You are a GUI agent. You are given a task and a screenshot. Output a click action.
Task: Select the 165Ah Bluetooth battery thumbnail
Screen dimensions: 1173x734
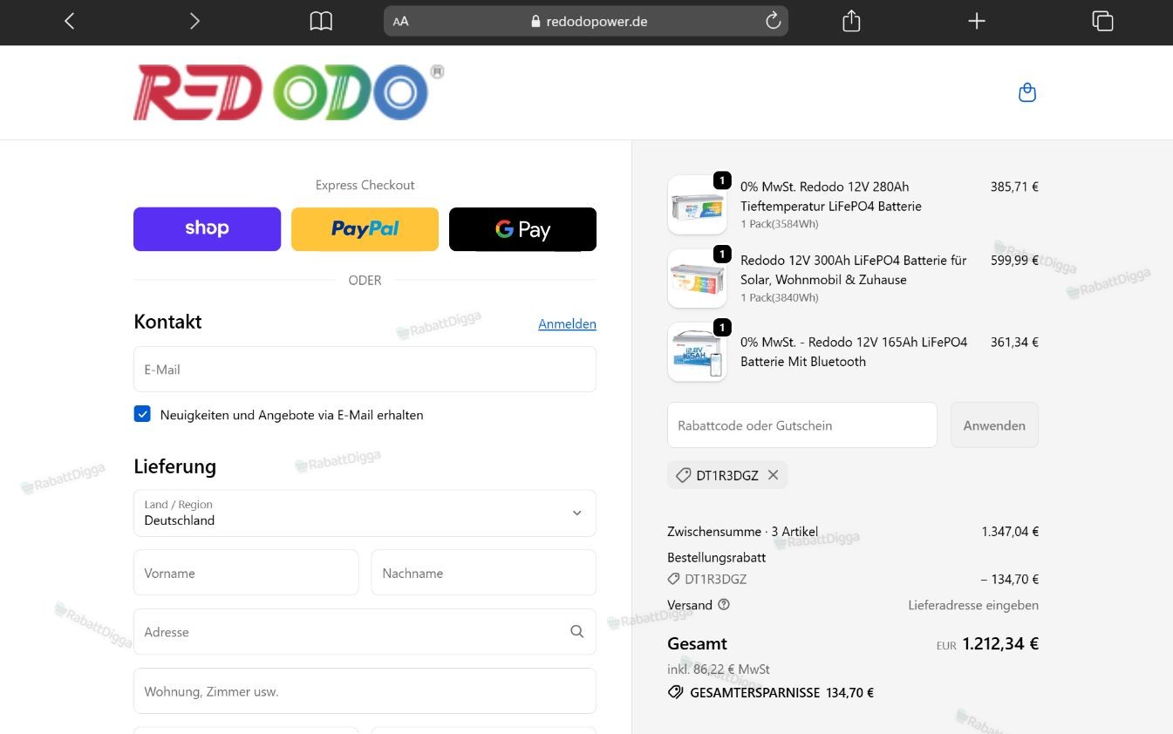pyautogui.click(x=697, y=352)
